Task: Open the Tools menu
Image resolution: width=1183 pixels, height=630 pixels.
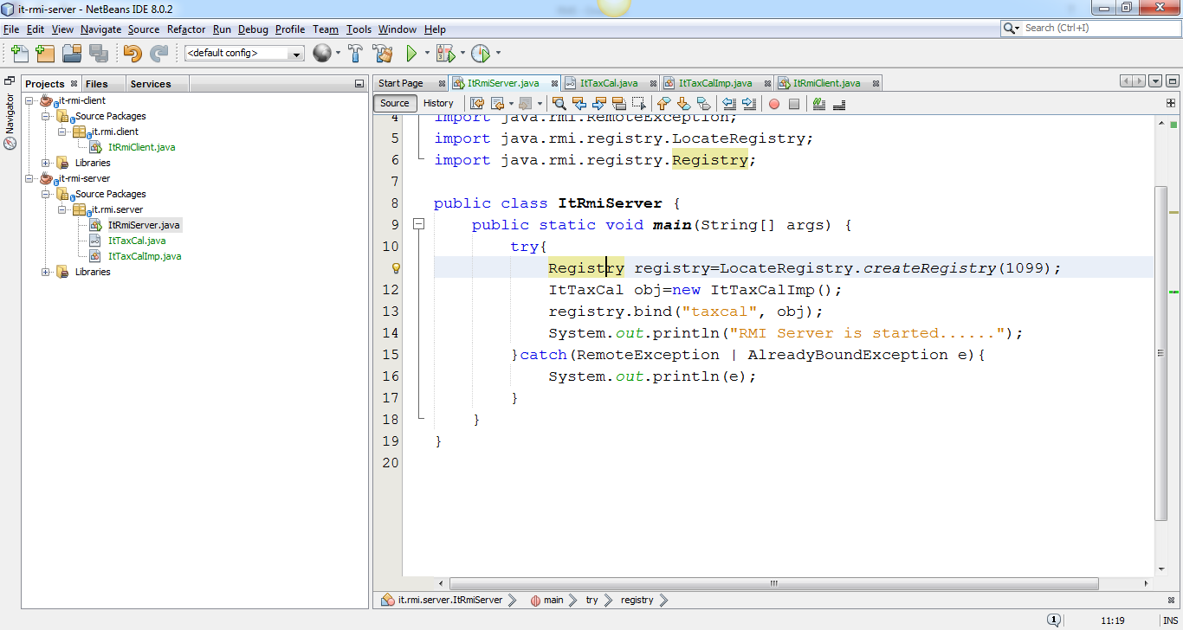Action: point(359,29)
